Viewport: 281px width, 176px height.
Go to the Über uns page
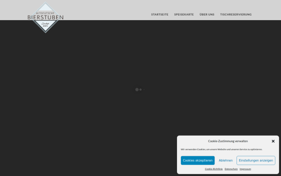tap(207, 15)
